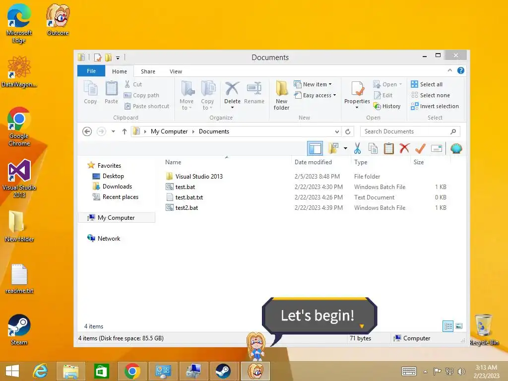The image size is (508, 381).
Task: Open History in the Open group
Action: (387, 106)
